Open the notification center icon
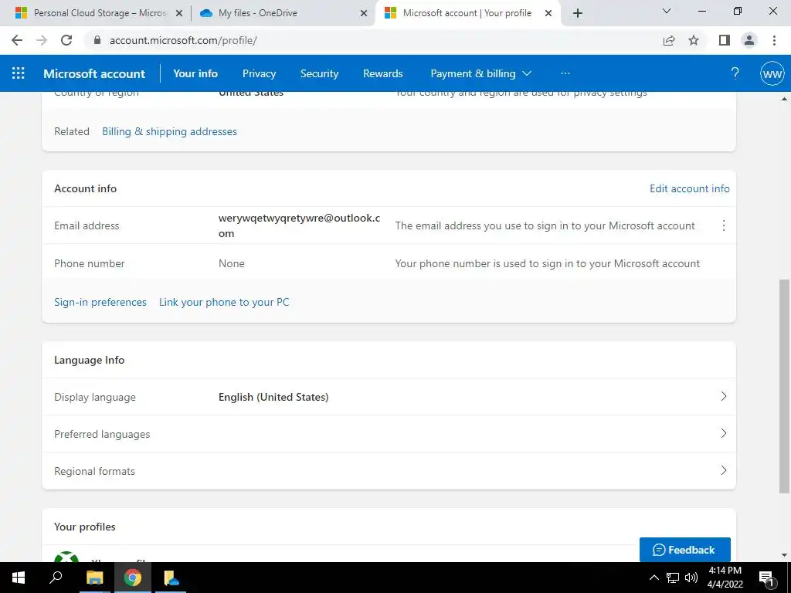This screenshot has height=593, width=791. pyautogui.click(x=766, y=578)
